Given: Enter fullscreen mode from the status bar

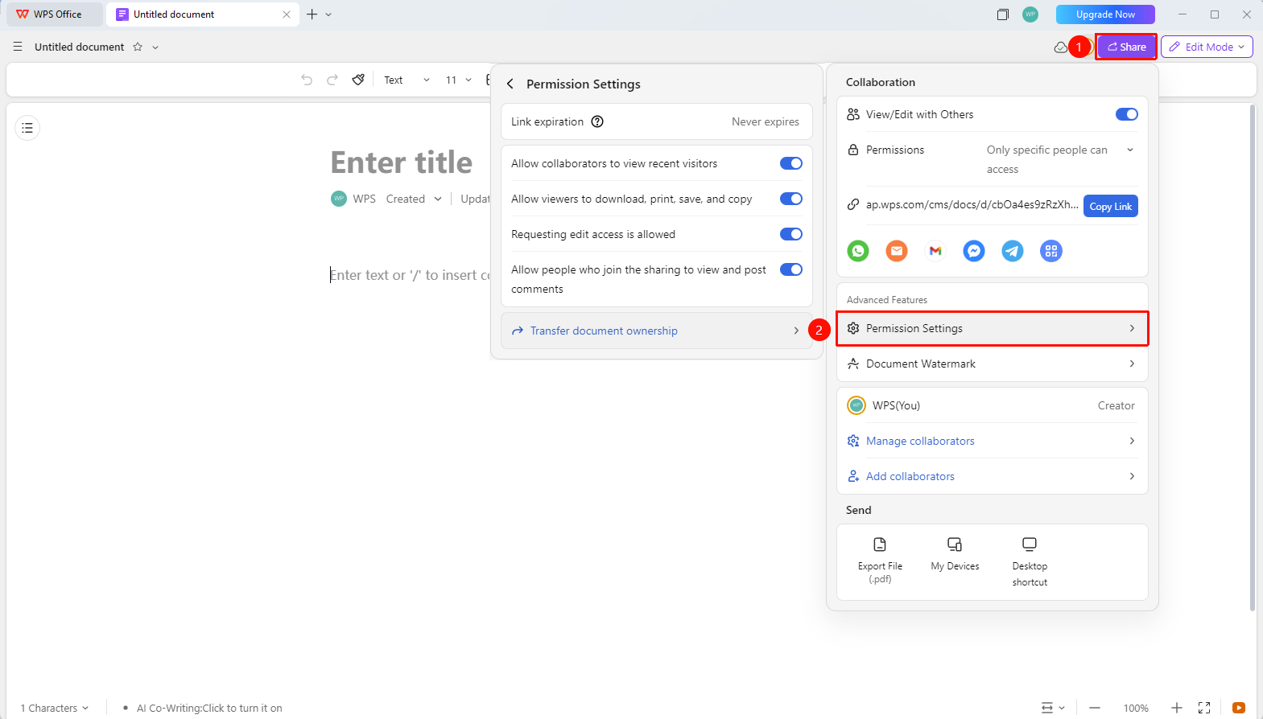Looking at the screenshot, I should click(1204, 708).
